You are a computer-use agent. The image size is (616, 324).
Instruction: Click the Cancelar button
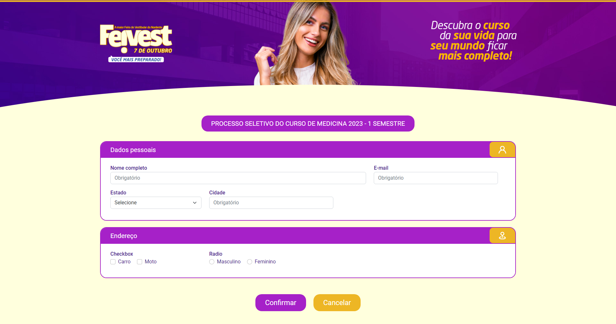337,303
